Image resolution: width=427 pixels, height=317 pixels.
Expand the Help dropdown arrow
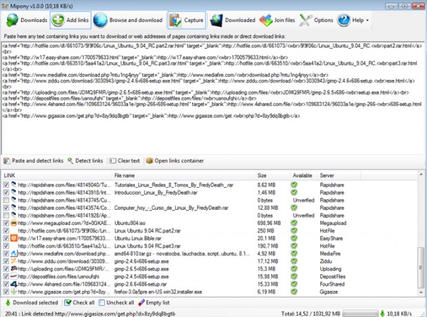[367, 21]
